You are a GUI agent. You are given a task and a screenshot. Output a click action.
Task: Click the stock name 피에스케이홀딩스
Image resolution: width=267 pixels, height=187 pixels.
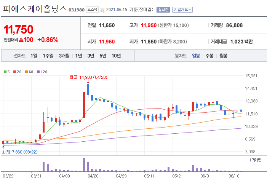click(x=35, y=9)
